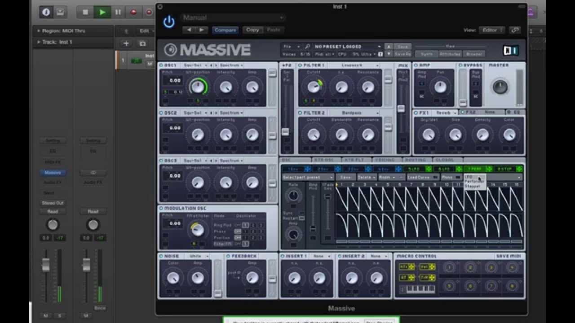
Task: Click the Vel macro crosshair handle
Action: 432,266
